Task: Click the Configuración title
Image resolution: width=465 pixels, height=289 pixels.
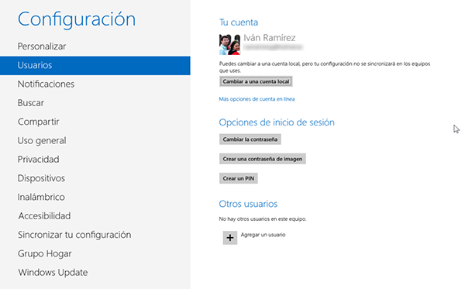Action: [77, 19]
